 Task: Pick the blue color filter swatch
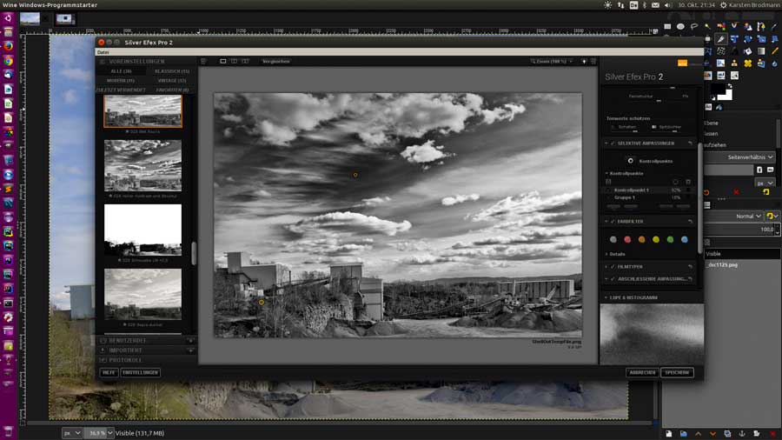[x=685, y=239]
